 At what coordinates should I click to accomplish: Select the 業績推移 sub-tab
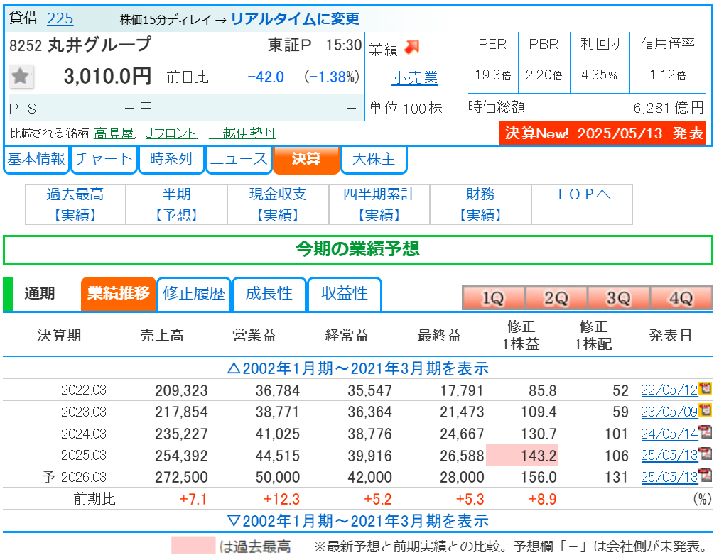(119, 293)
